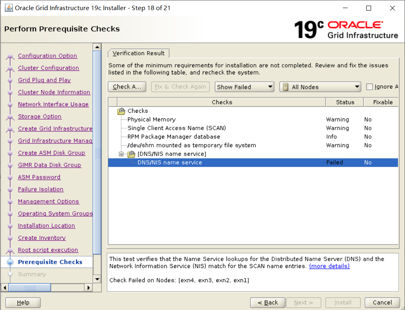Click Warning status for Physical Memory
The width and height of the screenshot is (405, 310).
point(338,120)
